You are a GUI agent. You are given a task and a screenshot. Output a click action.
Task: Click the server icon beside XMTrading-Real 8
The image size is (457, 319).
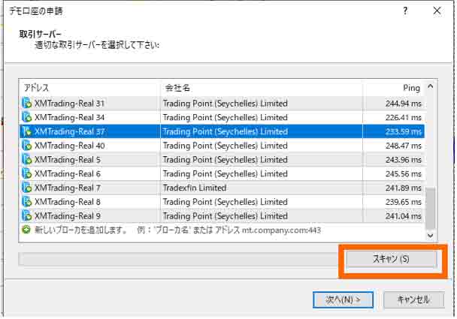point(27,202)
